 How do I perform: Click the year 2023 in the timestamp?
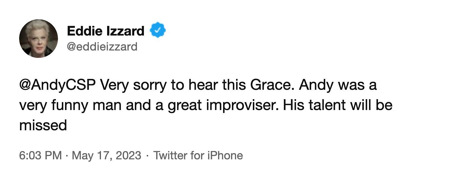point(129,156)
